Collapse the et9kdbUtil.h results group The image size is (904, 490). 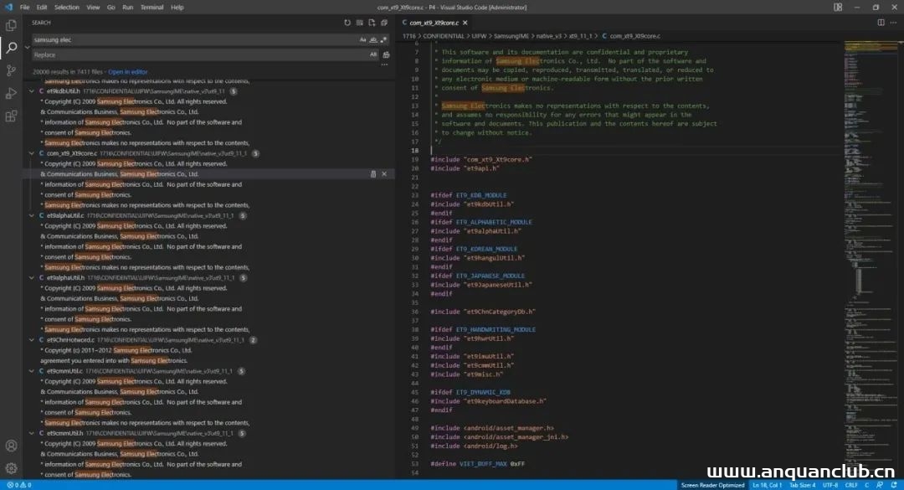coord(32,90)
